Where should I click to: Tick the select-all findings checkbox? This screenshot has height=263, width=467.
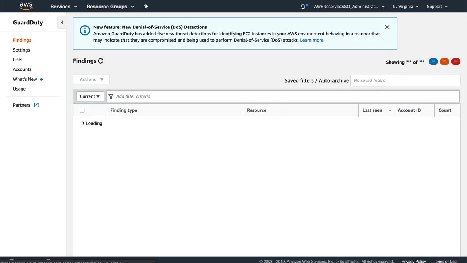pyautogui.click(x=82, y=110)
